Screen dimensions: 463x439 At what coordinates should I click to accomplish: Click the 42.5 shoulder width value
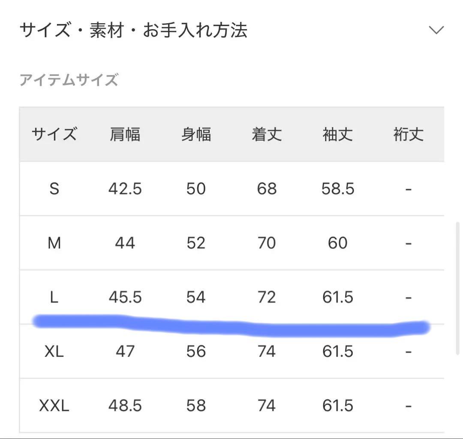[125, 189]
